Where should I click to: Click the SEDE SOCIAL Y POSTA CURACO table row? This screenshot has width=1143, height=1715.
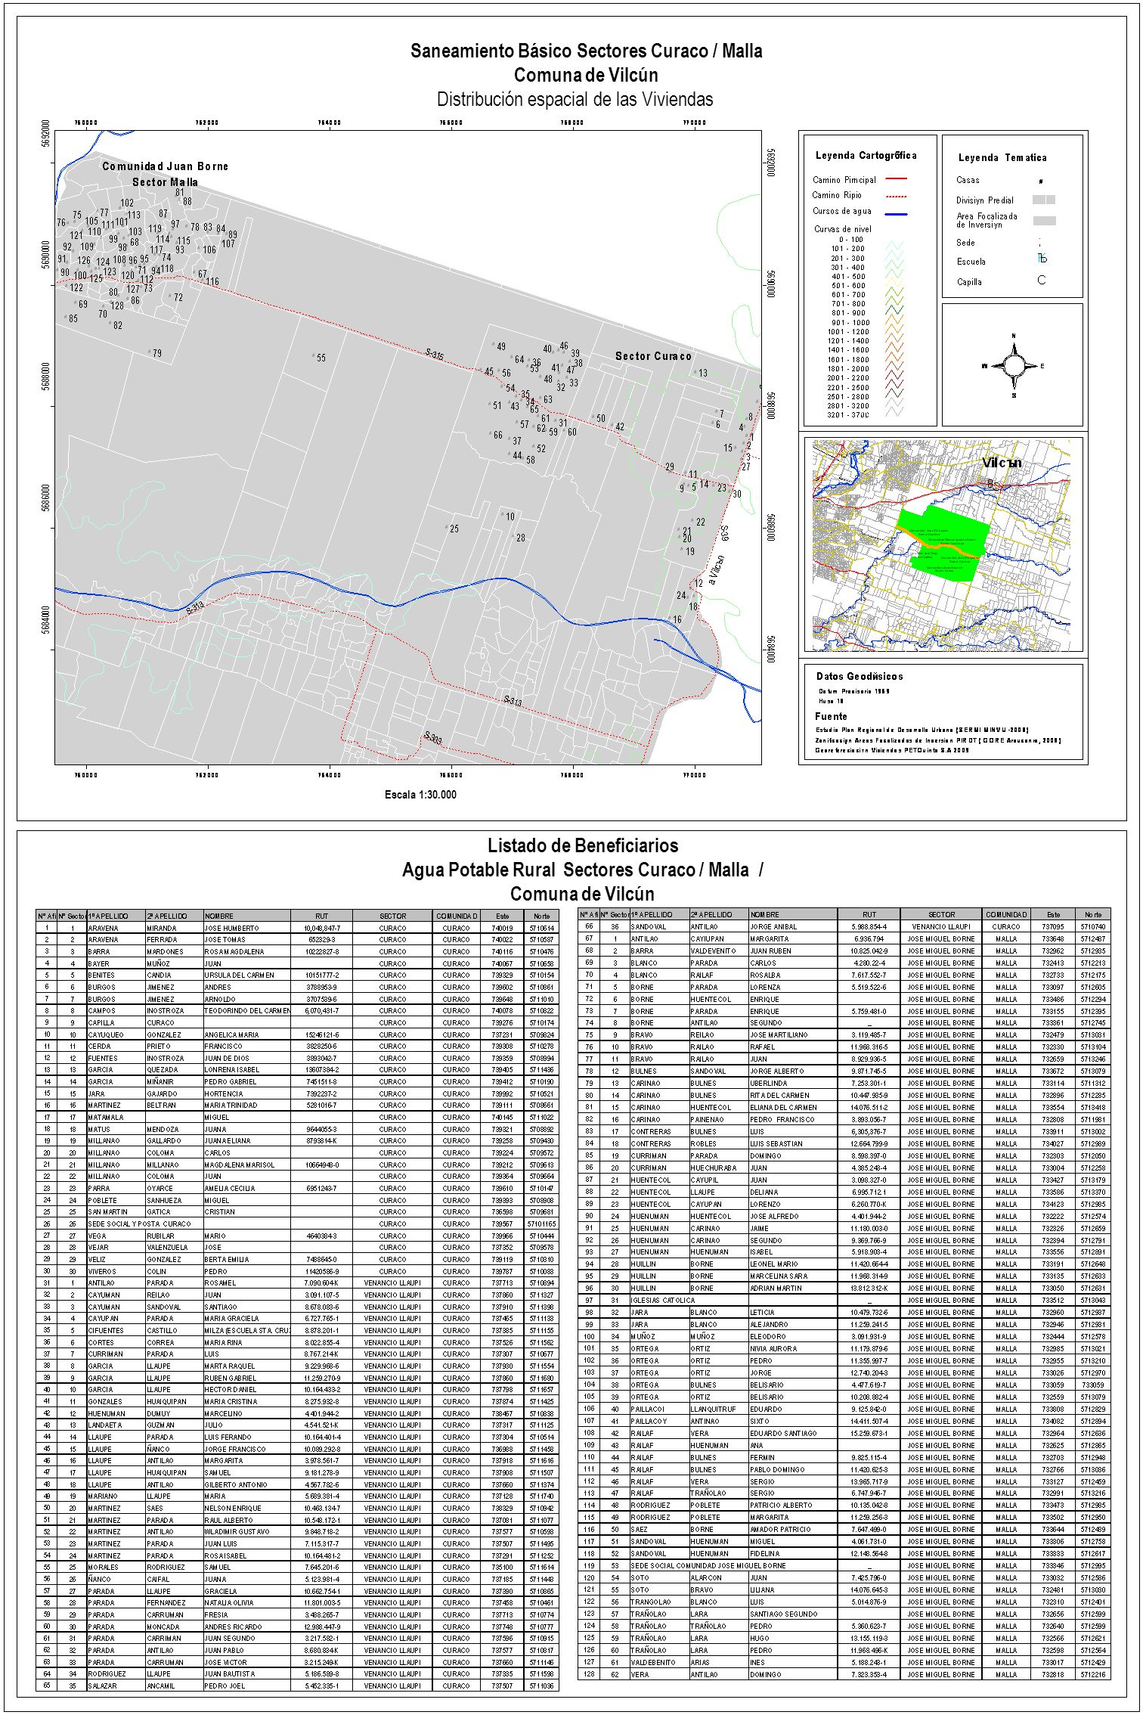click(x=299, y=1223)
